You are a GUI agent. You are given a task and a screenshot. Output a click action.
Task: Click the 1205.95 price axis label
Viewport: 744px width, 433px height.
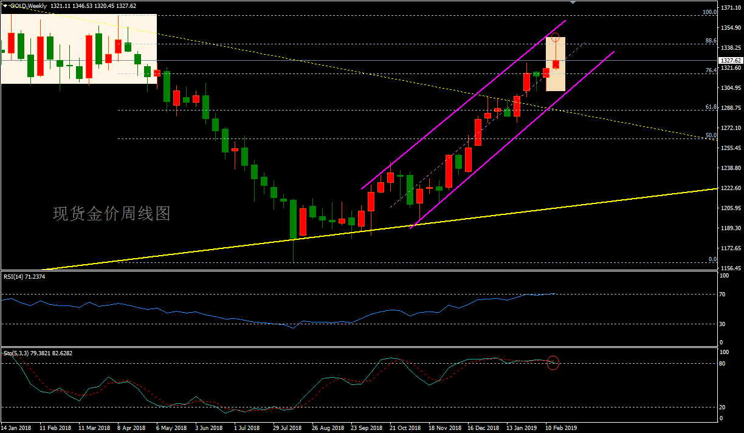click(x=731, y=208)
